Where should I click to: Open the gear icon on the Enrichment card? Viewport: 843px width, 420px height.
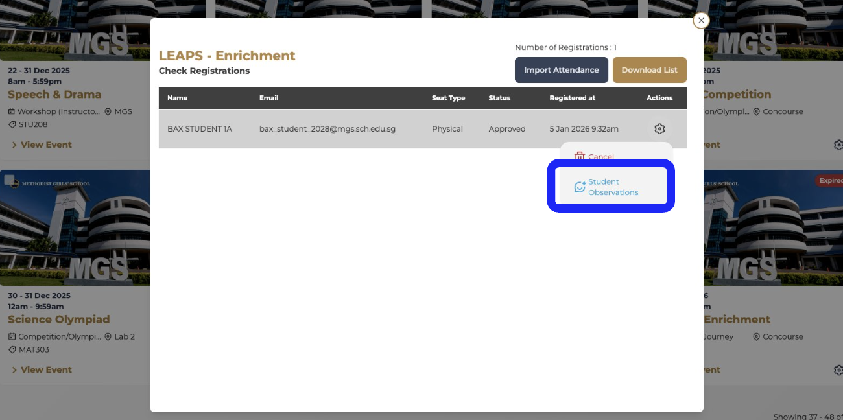tap(838, 370)
